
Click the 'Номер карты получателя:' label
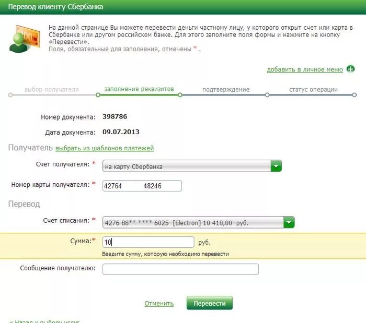click(x=50, y=185)
